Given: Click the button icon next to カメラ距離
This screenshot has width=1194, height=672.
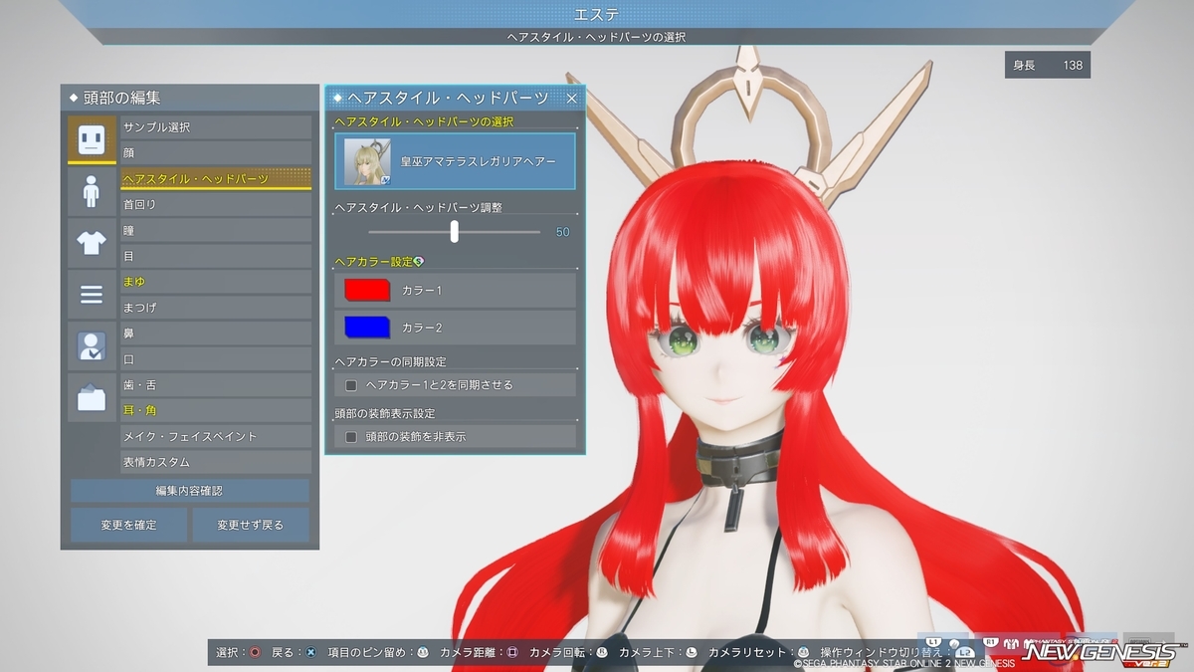Looking at the screenshot, I should click(x=512, y=652).
